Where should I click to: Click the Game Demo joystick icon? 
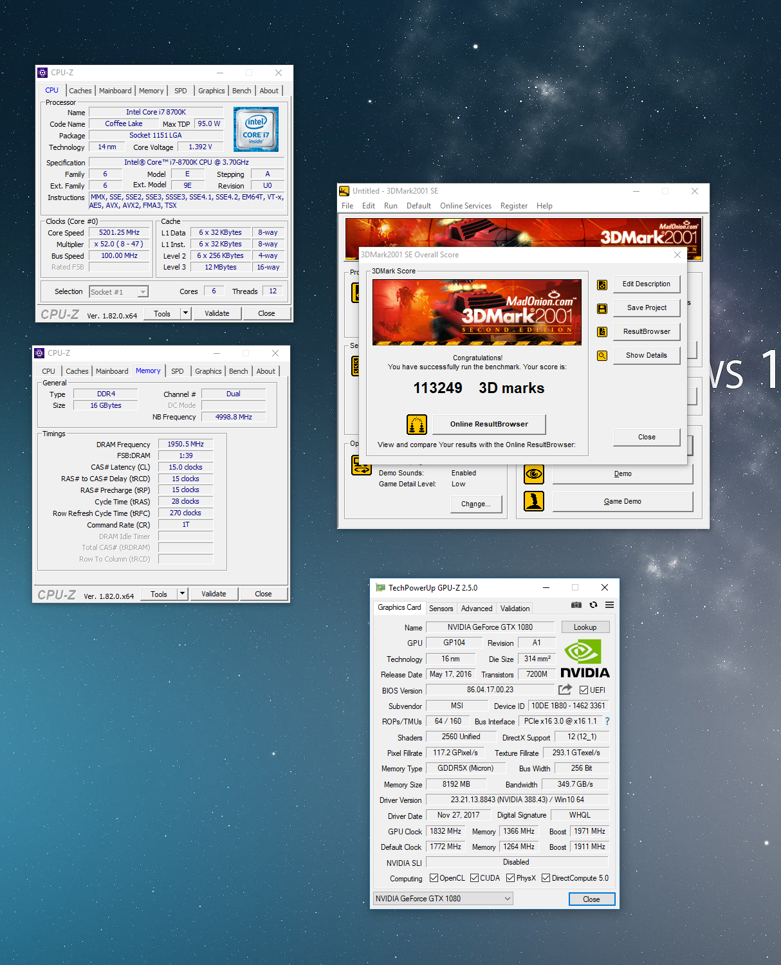[x=534, y=501]
